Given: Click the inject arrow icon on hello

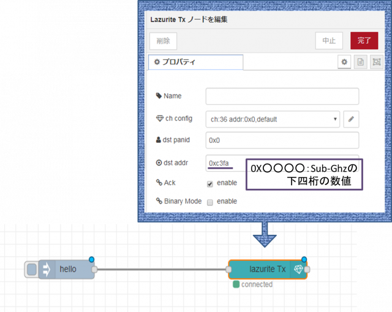Looking at the screenshot, I should point(47,270).
